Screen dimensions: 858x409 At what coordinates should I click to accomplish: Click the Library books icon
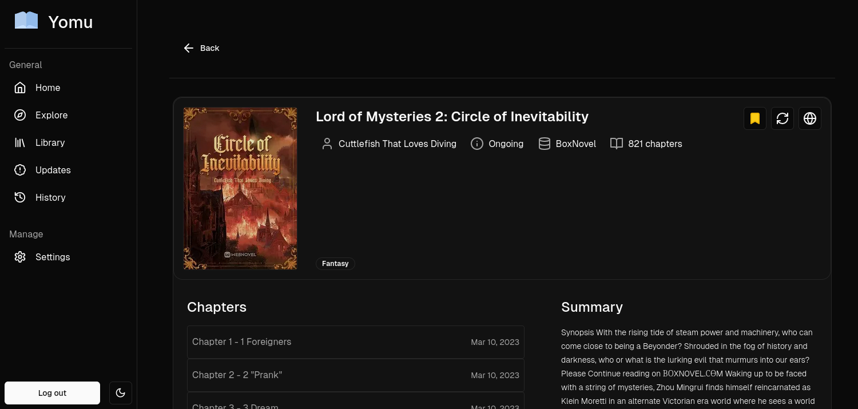coord(20,142)
